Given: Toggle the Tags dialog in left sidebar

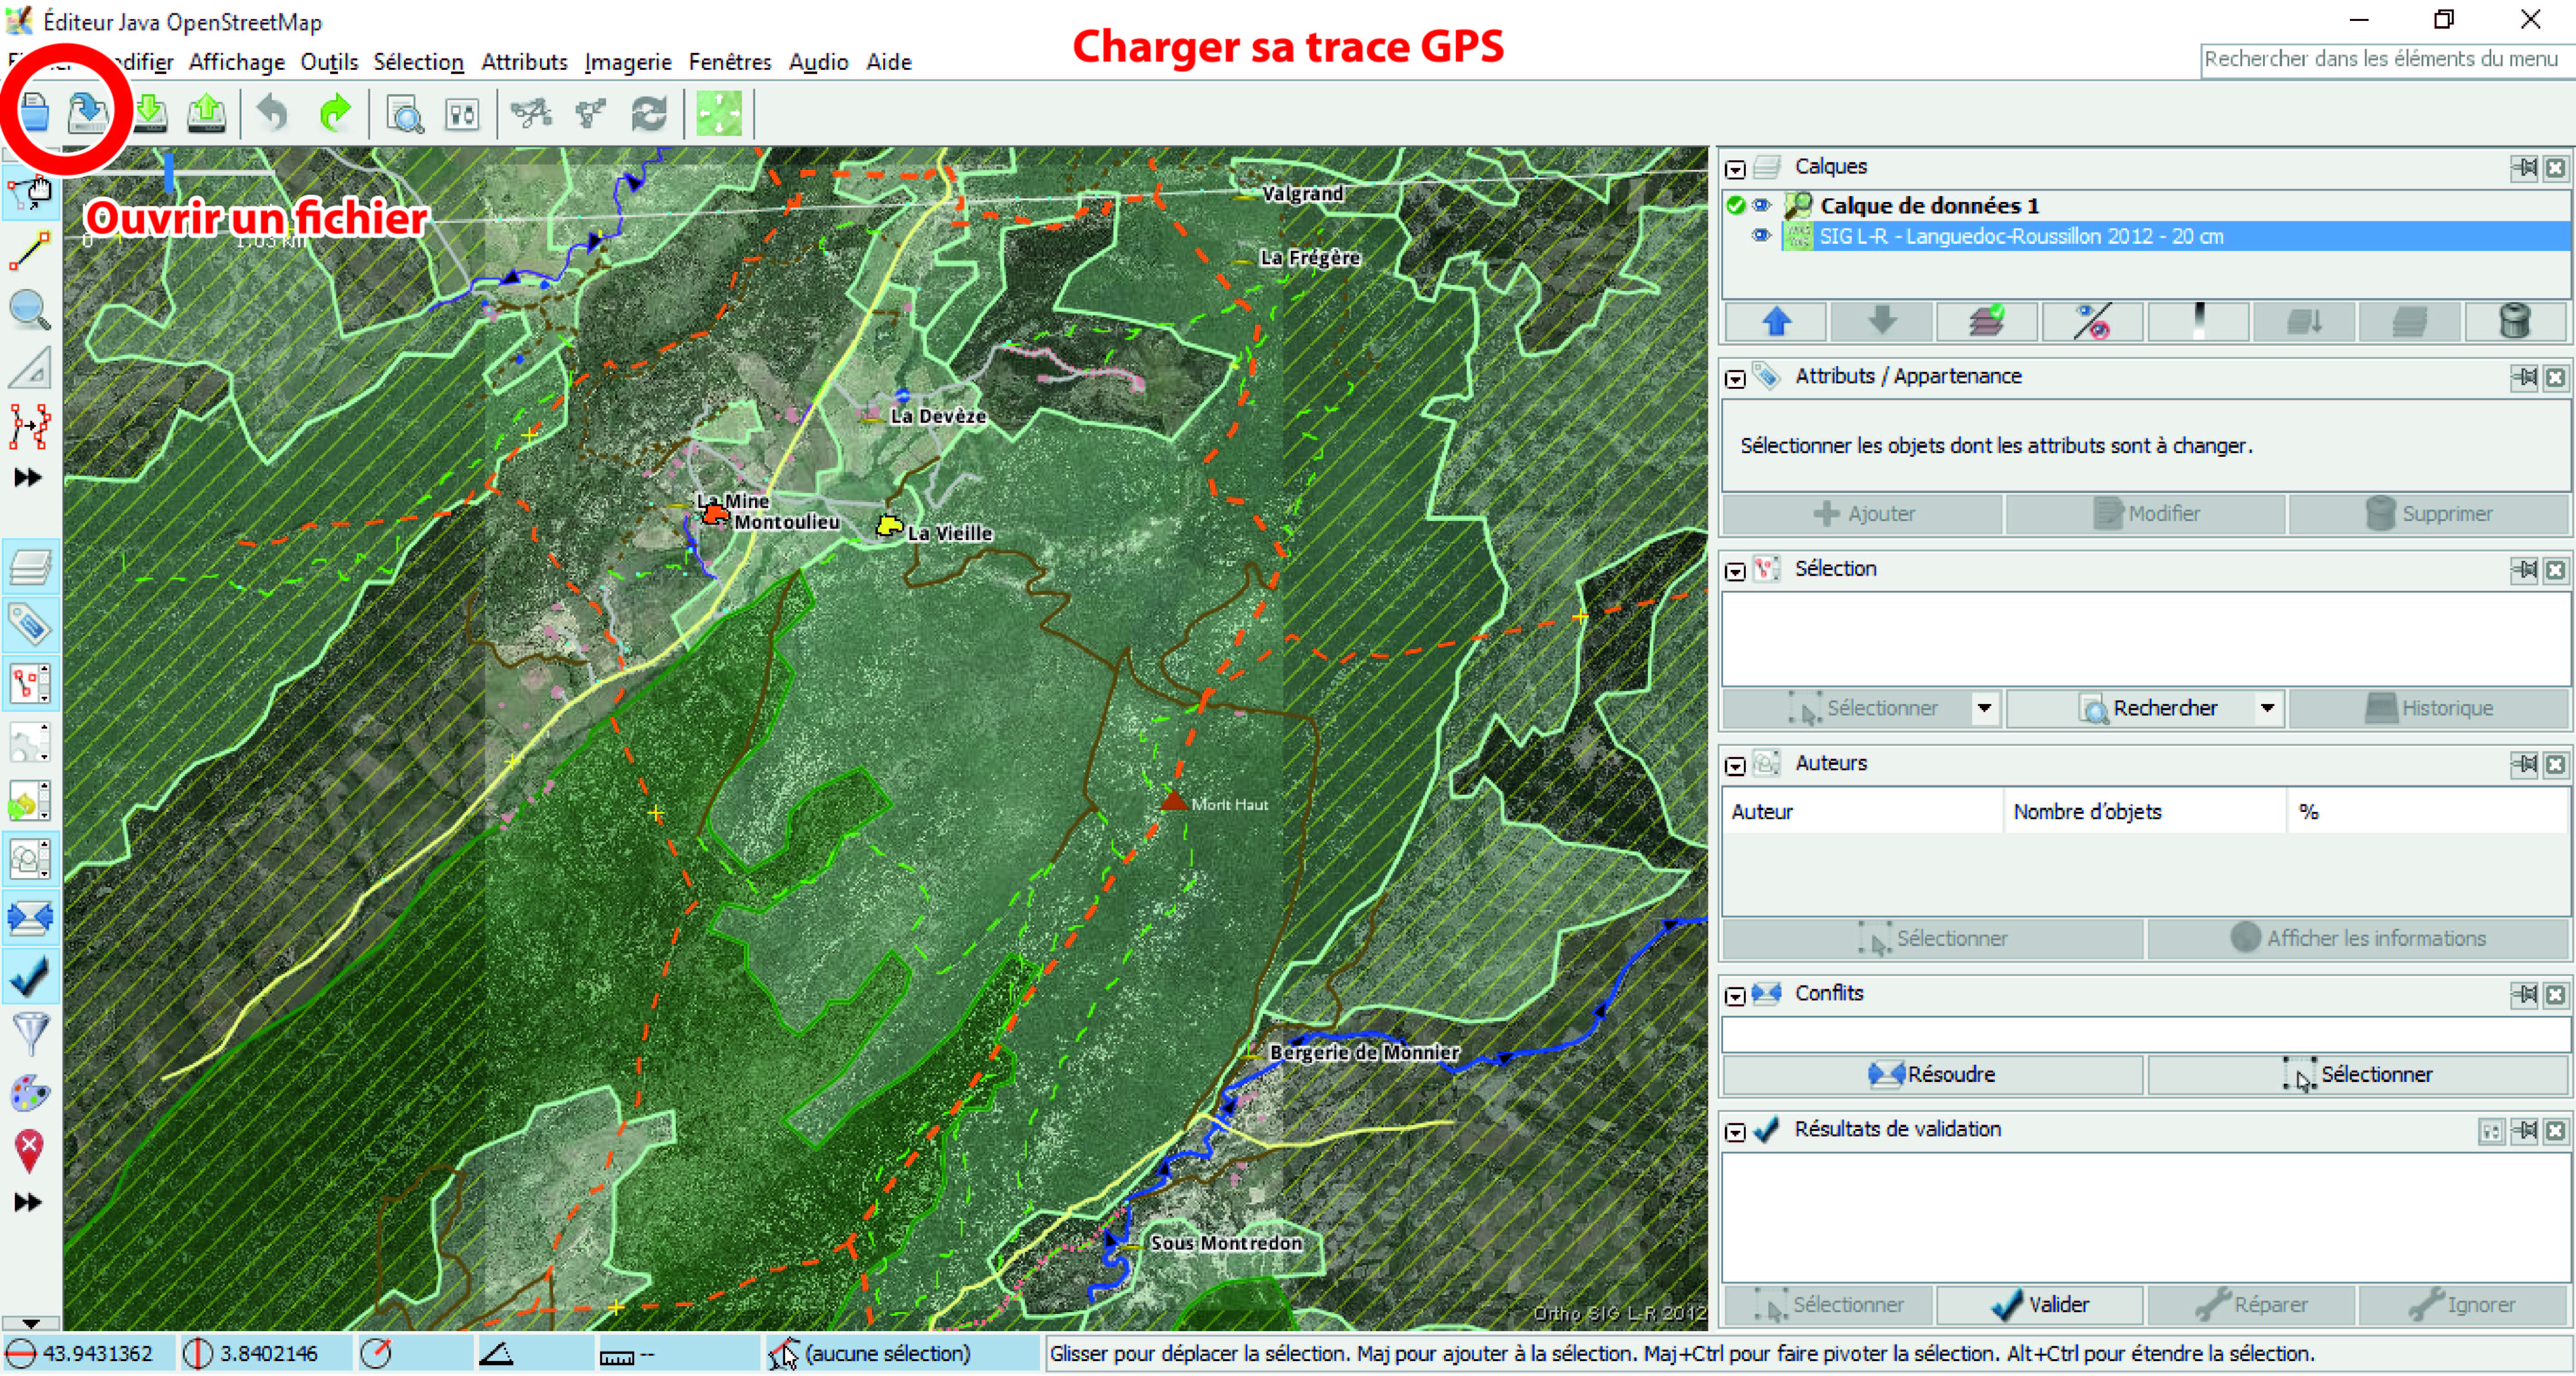Looking at the screenshot, I should [x=30, y=626].
